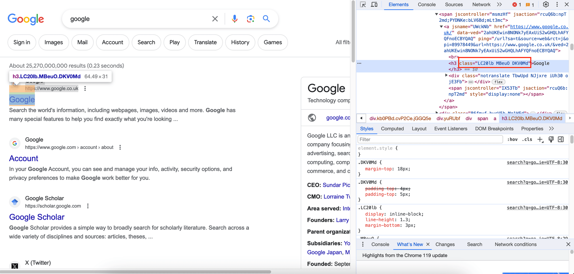Open the Layout tab

pyautogui.click(x=419, y=129)
